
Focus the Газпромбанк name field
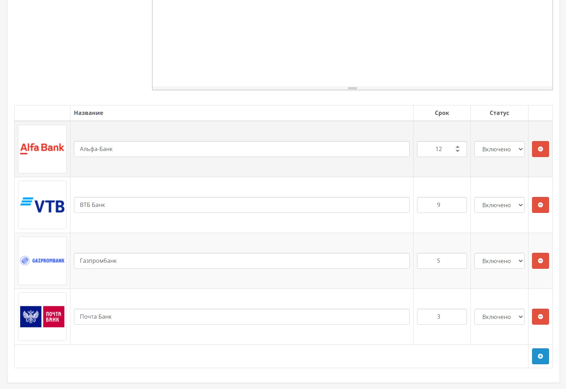tap(242, 261)
